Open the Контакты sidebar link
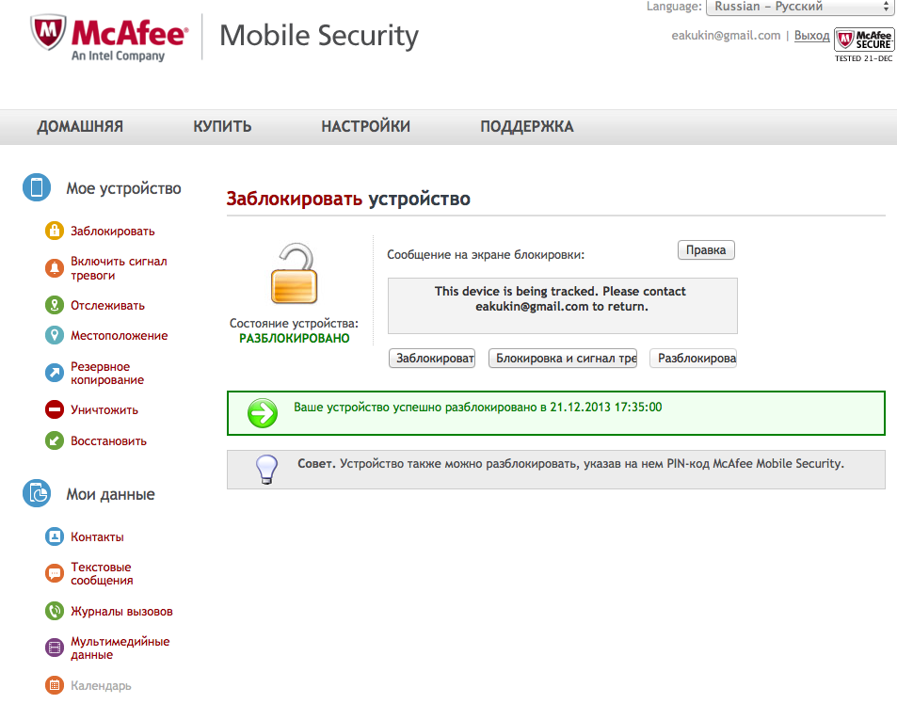Viewport: 897px width, 704px height. pos(97,537)
